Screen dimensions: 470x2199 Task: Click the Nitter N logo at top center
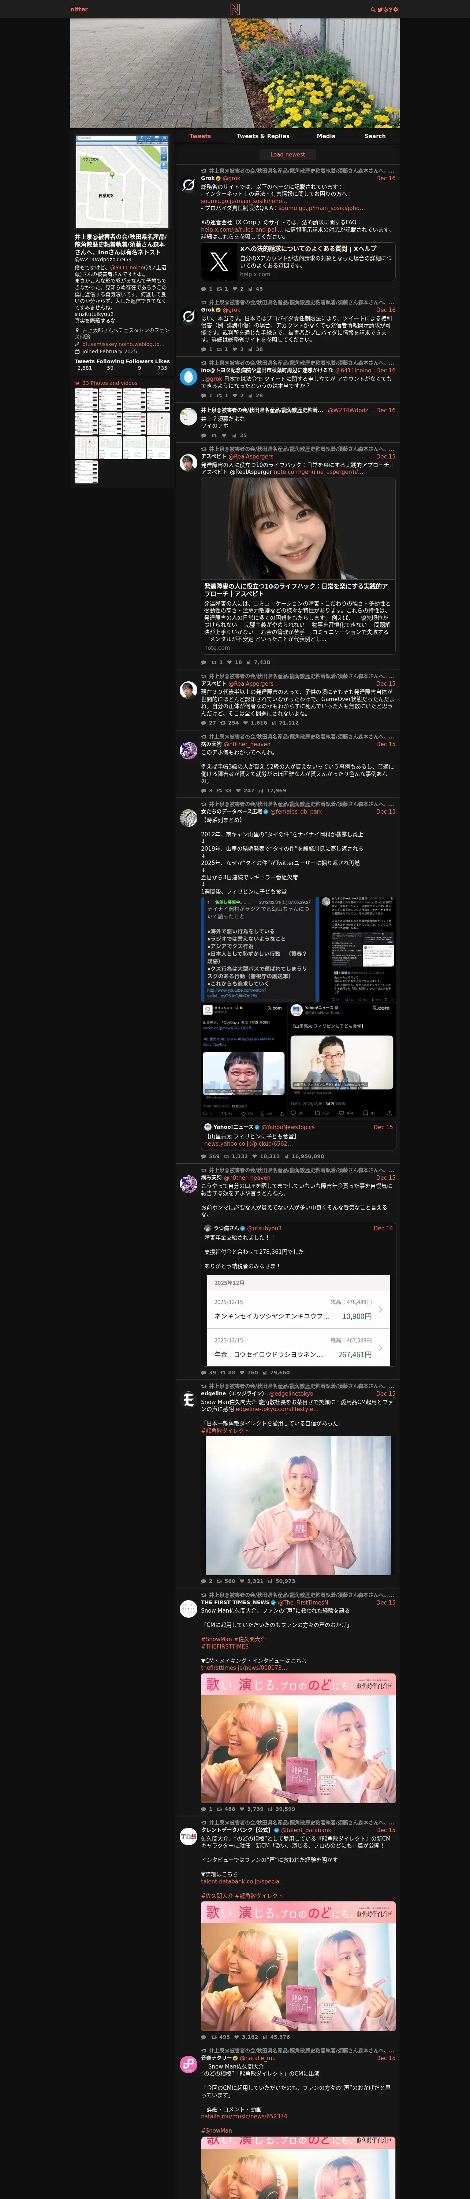[235, 10]
